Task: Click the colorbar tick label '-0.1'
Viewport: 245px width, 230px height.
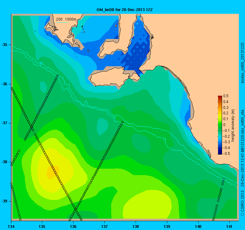Action: pyautogui.click(x=226, y=131)
